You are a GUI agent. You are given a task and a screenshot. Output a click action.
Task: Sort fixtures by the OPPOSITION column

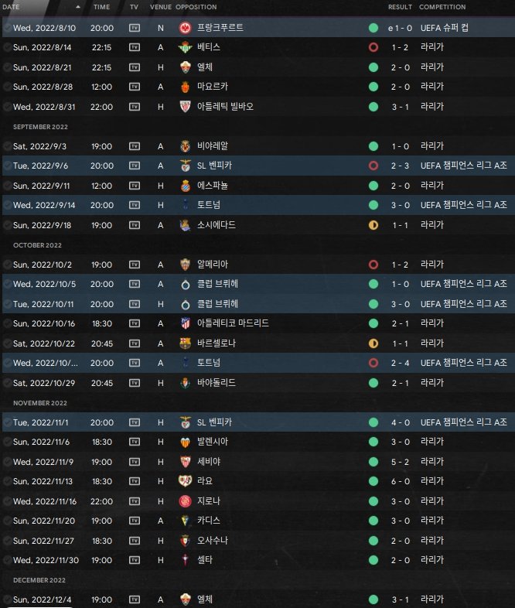click(196, 7)
